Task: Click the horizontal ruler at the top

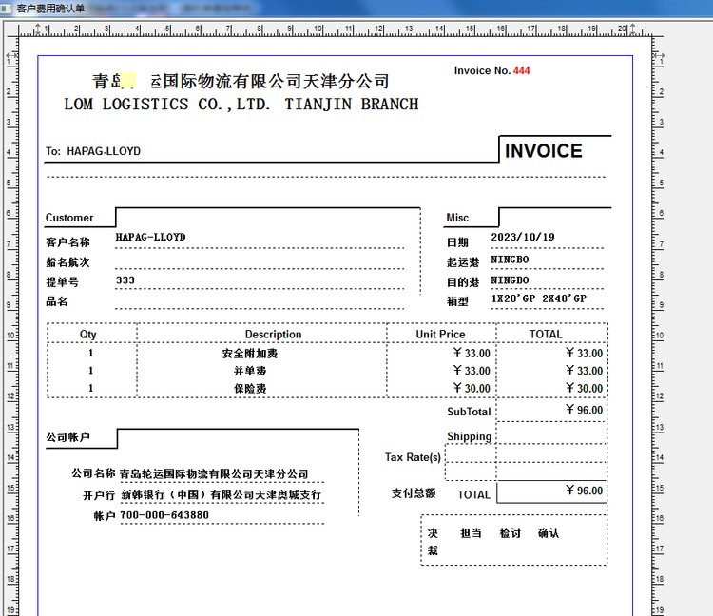Action: click(333, 29)
